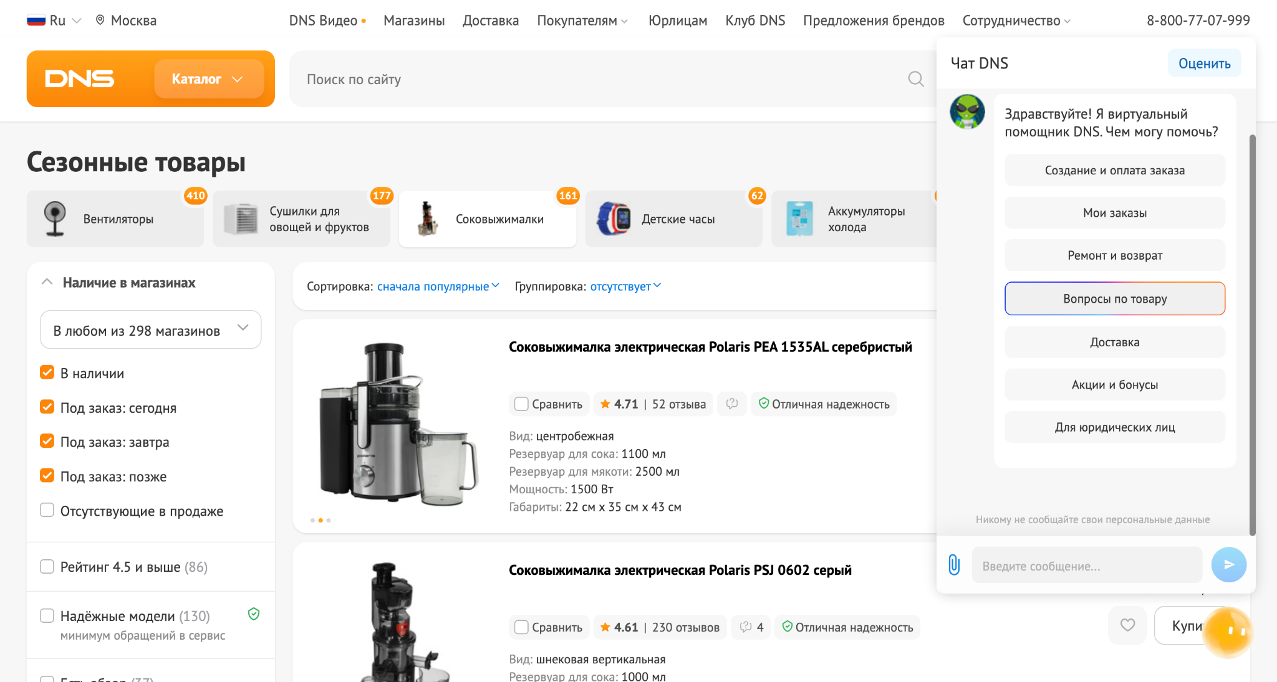Image resolution: width=1277 pixels, height=682 pixels.
Task: Click the Аккумуляторы холода icon
Action: click(799, 219)
